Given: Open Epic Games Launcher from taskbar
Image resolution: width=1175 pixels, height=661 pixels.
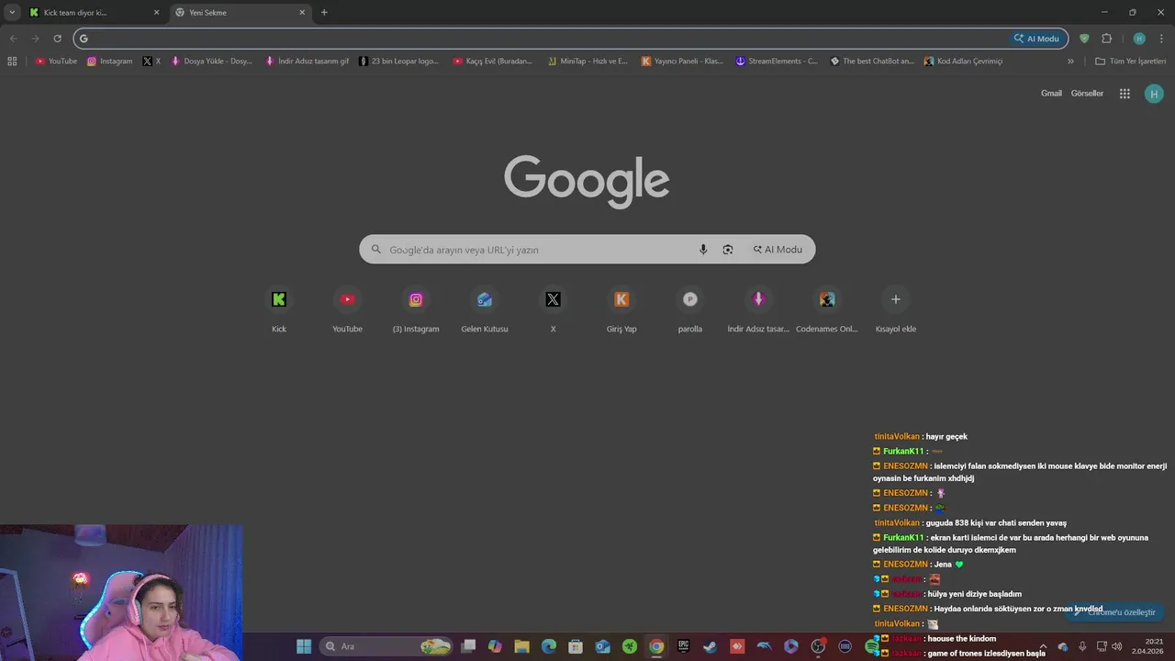Looking at the screenshot, I should click(683, 646).
